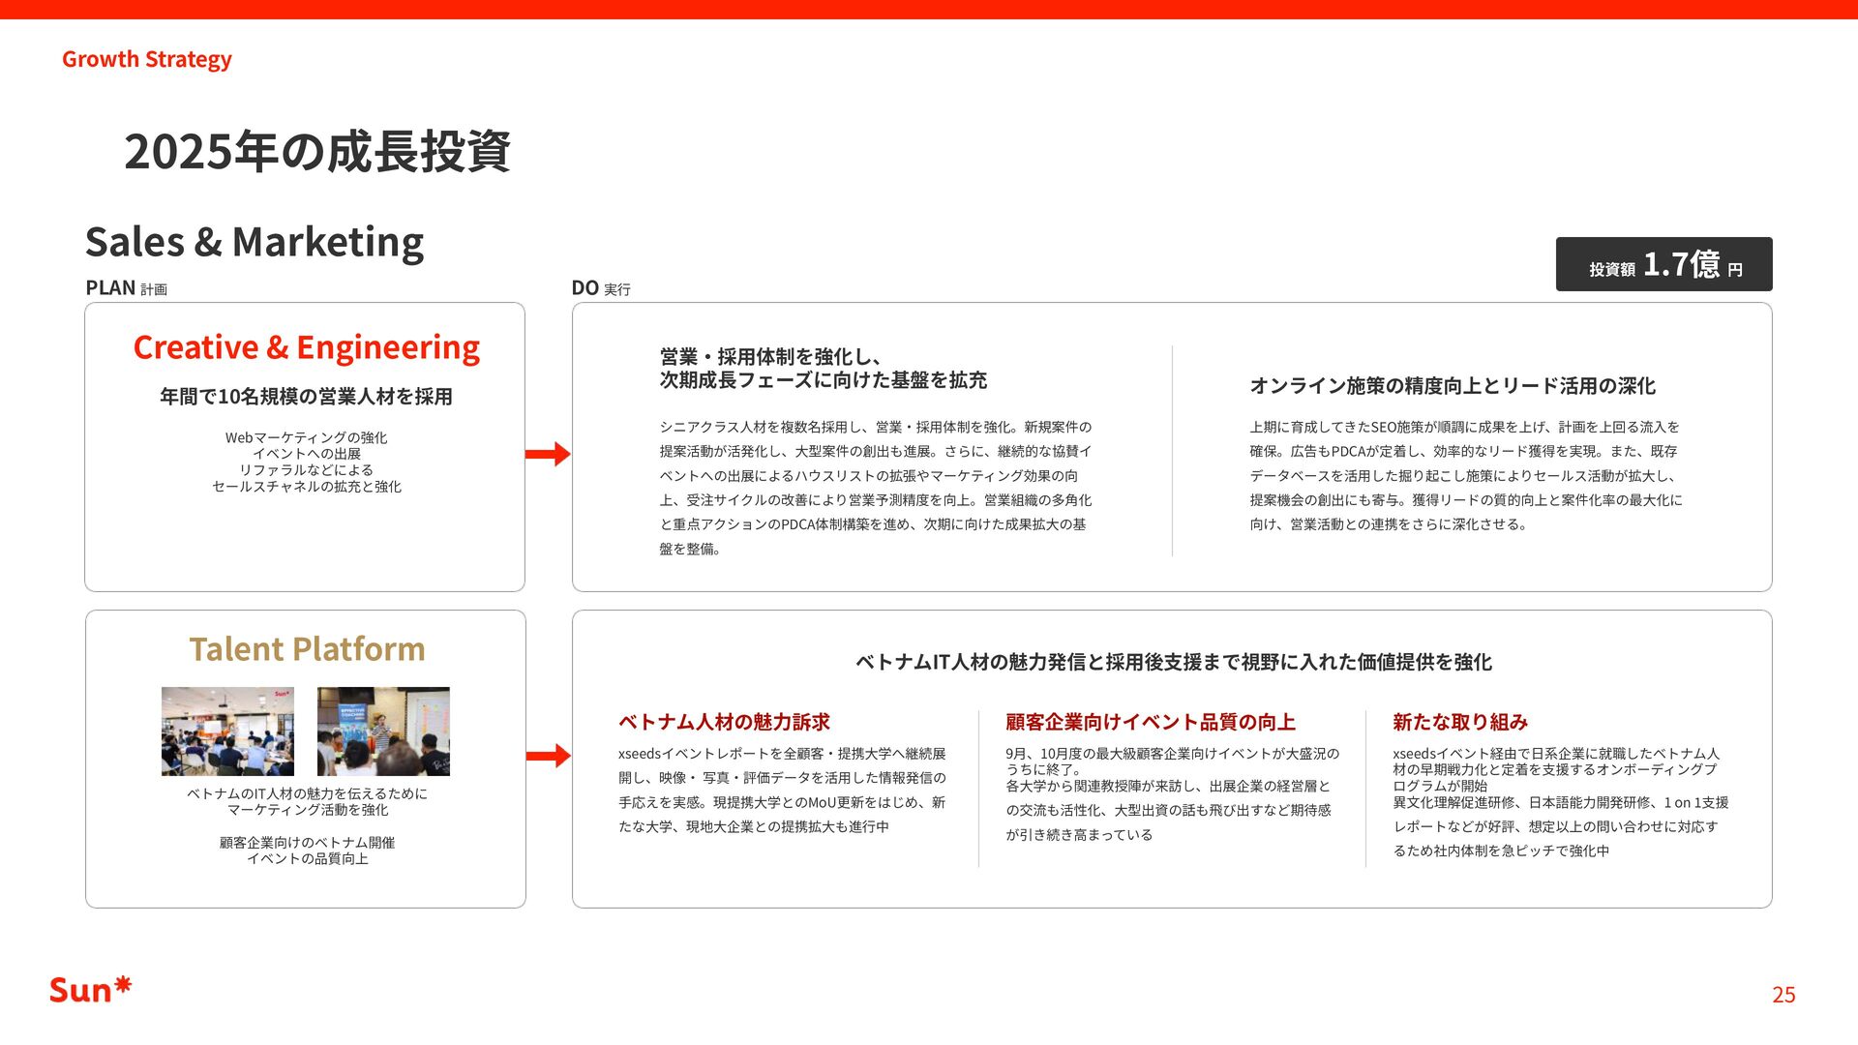Click the 顧客企業向けイベント品質の向上 subheading
1858x1045 pixels.
(1150, 722)
